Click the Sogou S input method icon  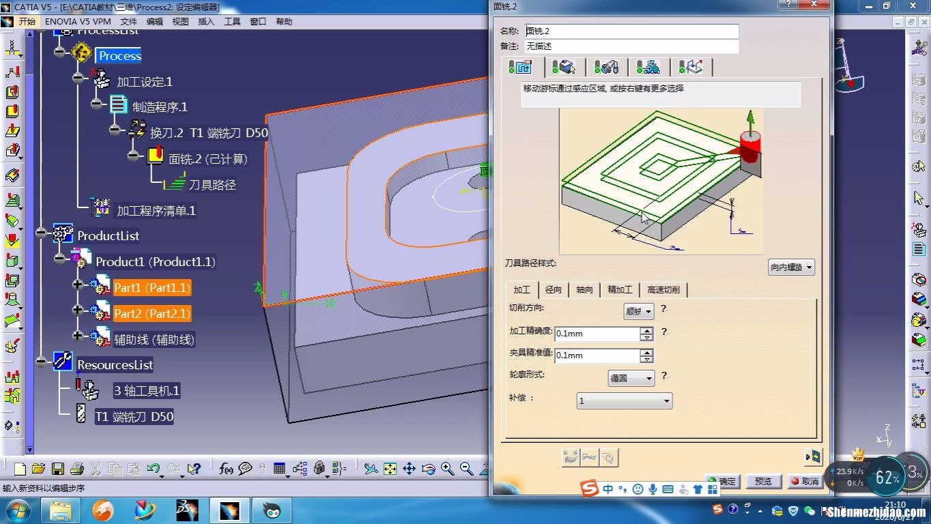pos(589,489)
